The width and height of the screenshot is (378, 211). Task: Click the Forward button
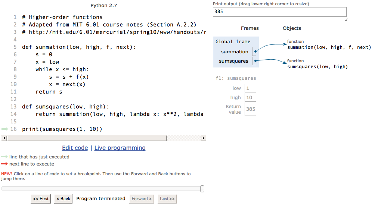click(x=142, y=199)
